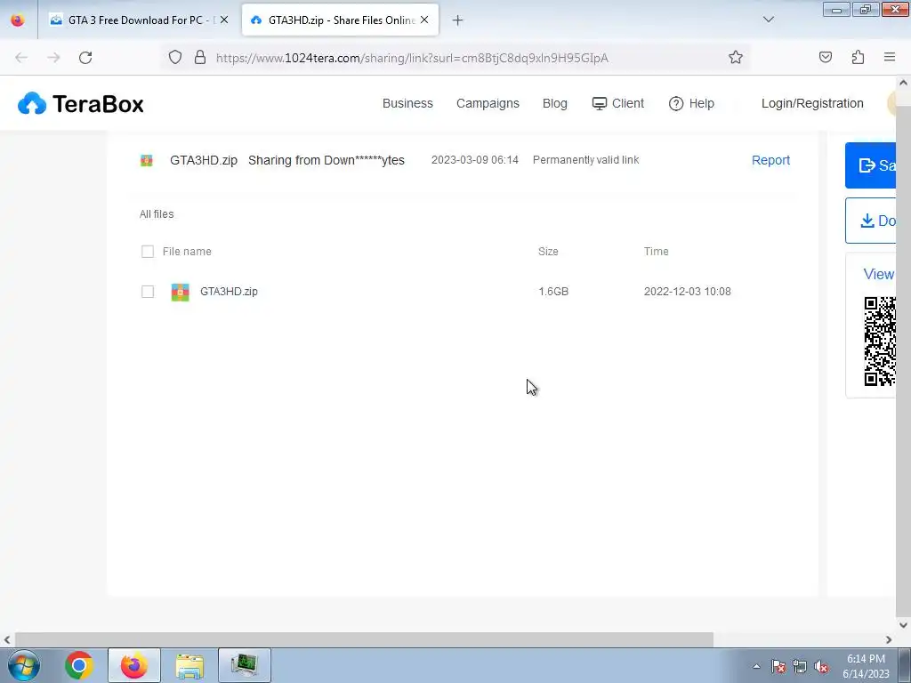Click the Firefox taskbar icon

click(x=133, y=665)
